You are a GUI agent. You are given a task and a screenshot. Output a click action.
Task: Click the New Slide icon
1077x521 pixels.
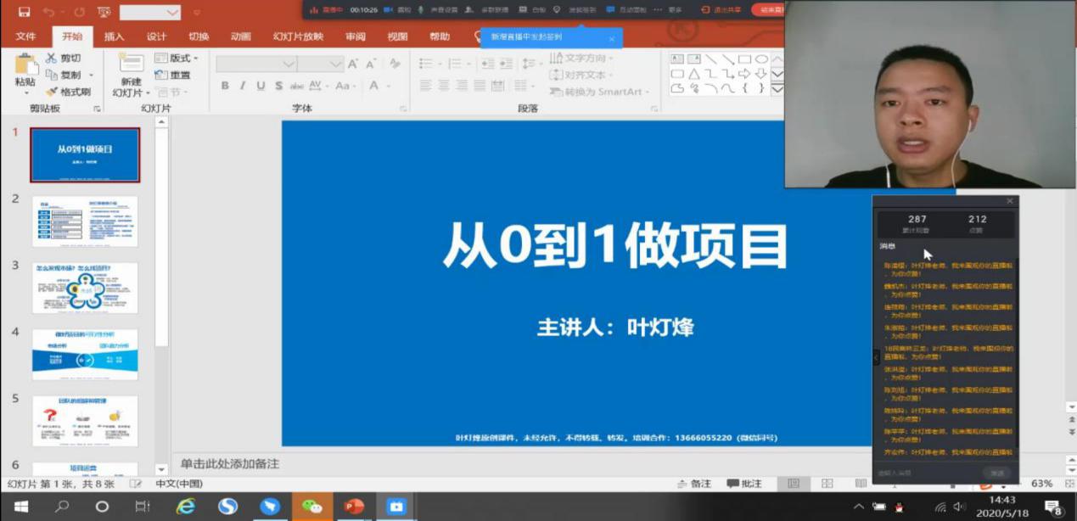(x=131, y=66)
